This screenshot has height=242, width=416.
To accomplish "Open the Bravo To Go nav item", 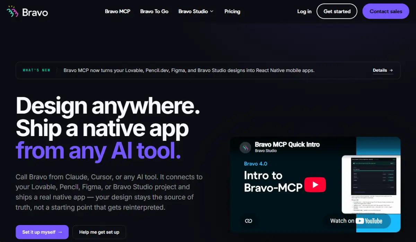I will [x=154, y=11].
